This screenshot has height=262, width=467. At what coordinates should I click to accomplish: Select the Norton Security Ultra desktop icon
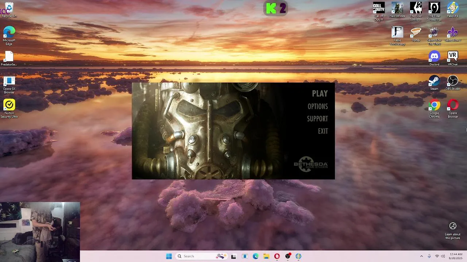click(x=9, y=108)
